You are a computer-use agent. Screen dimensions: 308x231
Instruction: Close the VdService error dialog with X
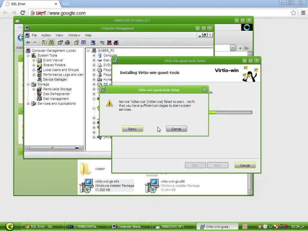click(204, 90)
